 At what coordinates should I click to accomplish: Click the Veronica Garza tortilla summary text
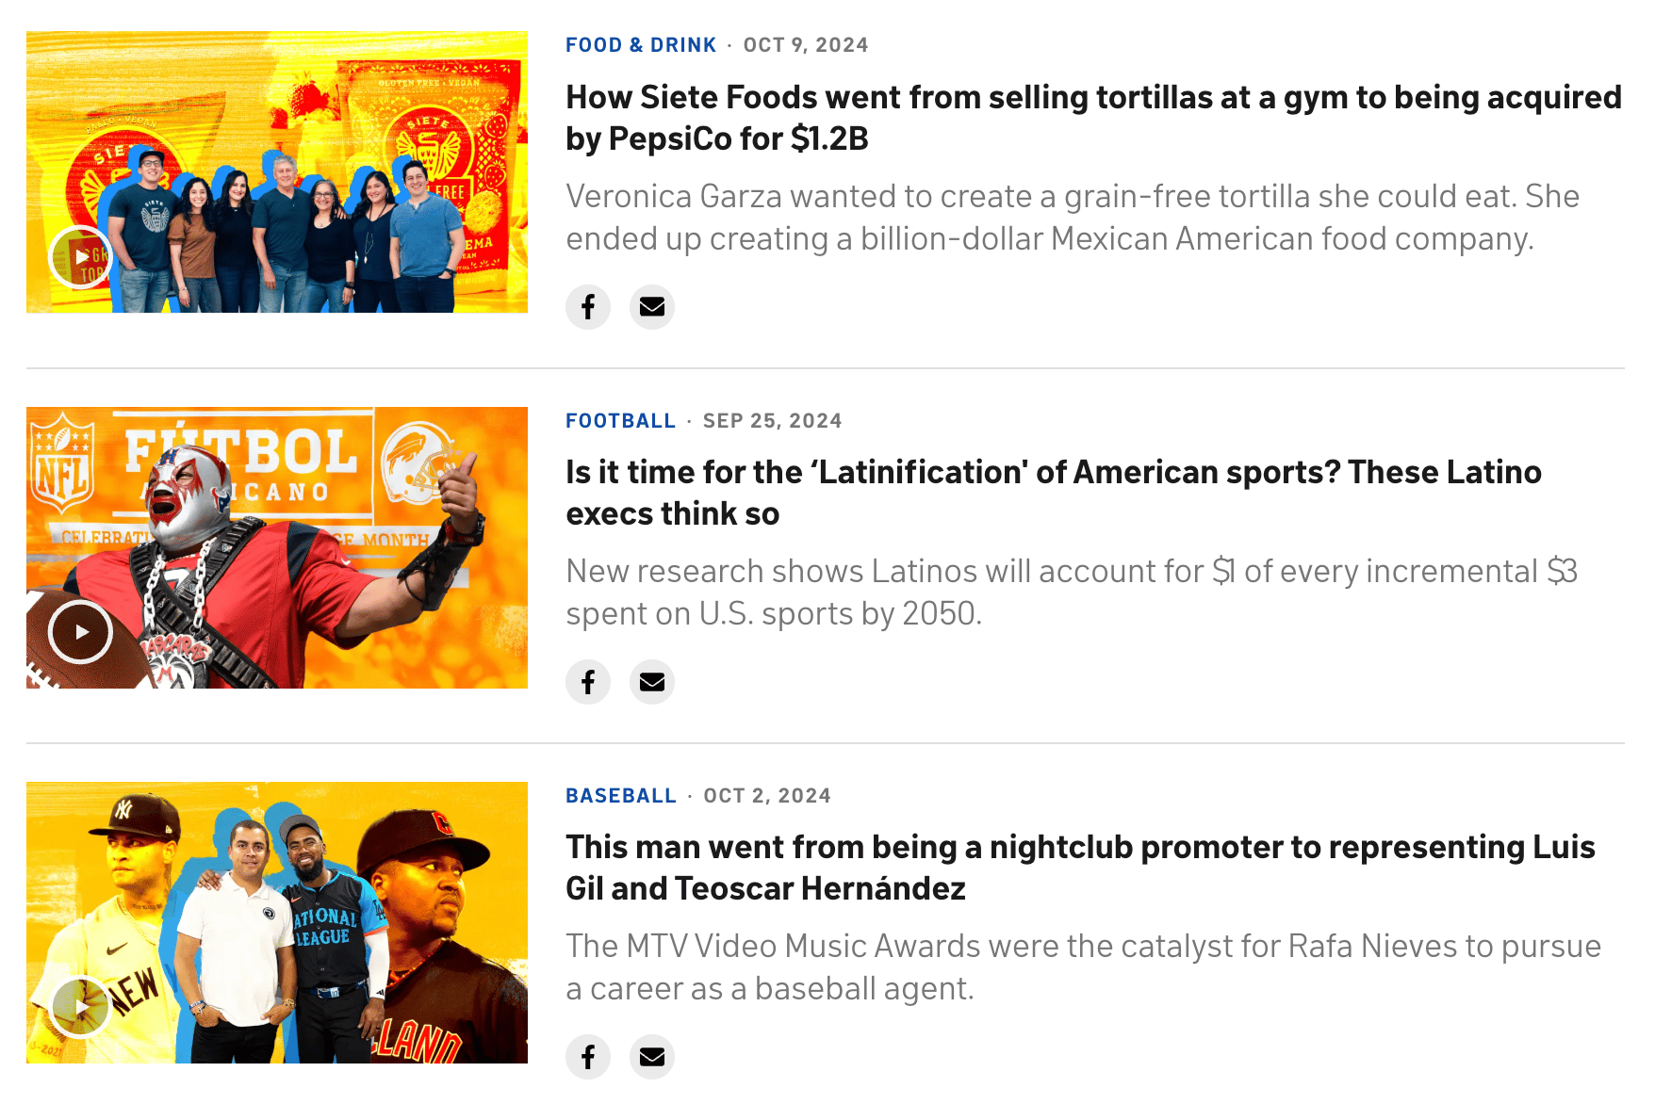click(x=1073, y=218)
